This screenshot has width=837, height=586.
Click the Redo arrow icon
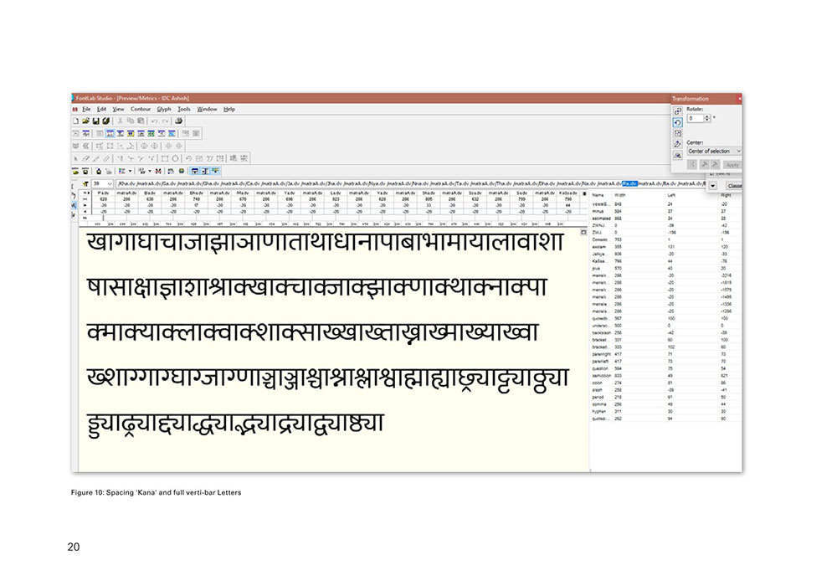click(165, 121)
